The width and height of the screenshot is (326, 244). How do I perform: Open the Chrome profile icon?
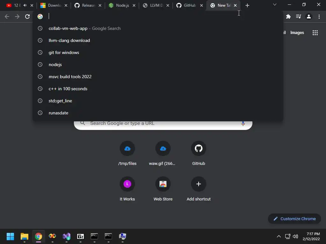point(309,17)
